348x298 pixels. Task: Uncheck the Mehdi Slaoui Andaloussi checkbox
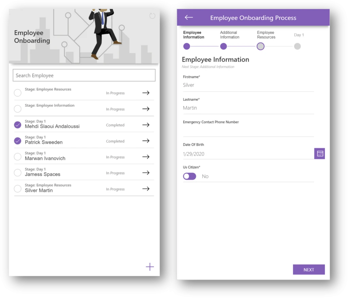(18, 125)
